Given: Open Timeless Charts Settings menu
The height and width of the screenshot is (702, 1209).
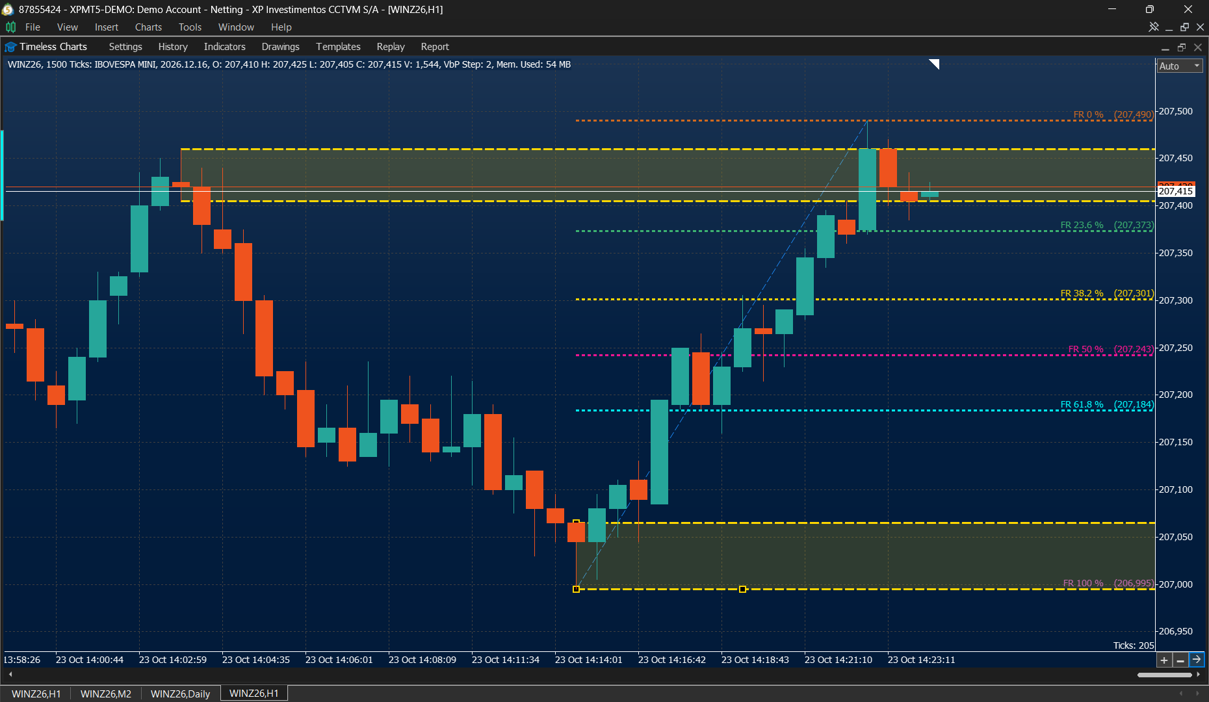Looking at the screenshot, I should pyautogui.click(x=125, y=47).
